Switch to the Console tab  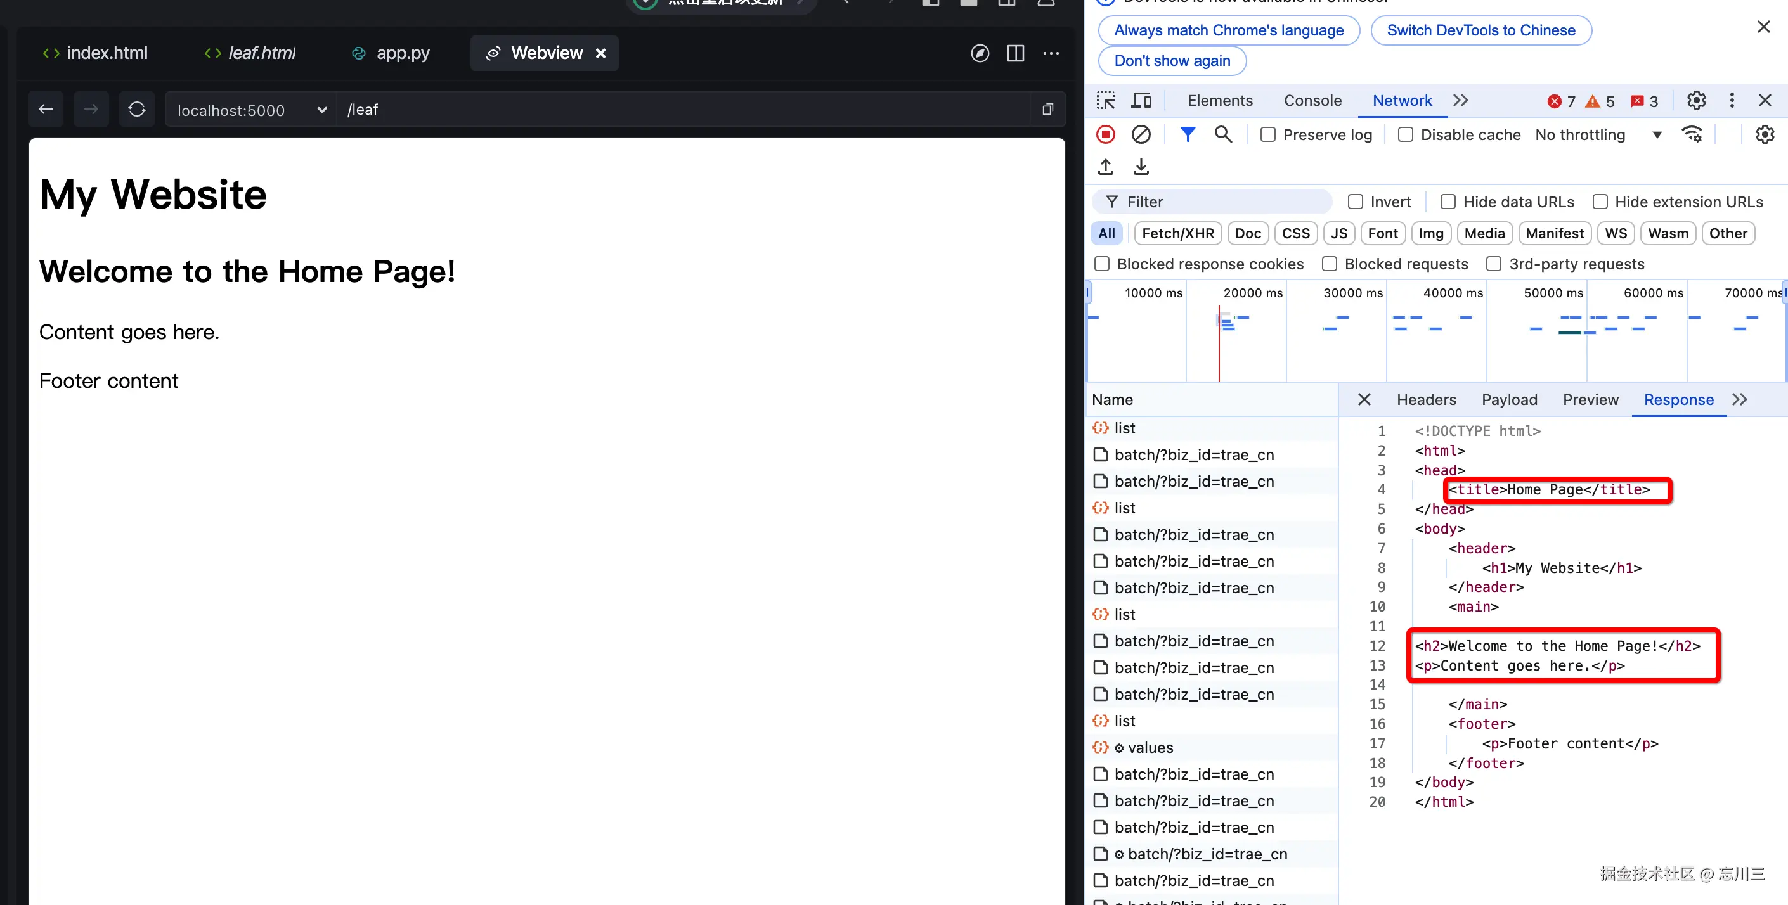click(x=1312, y=101)
